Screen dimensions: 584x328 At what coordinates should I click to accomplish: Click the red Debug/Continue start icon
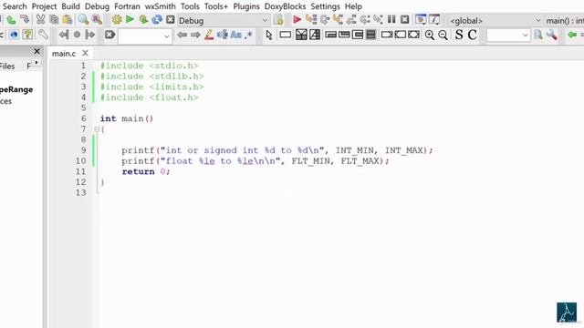pyautogui.click(x=297, y=20)
